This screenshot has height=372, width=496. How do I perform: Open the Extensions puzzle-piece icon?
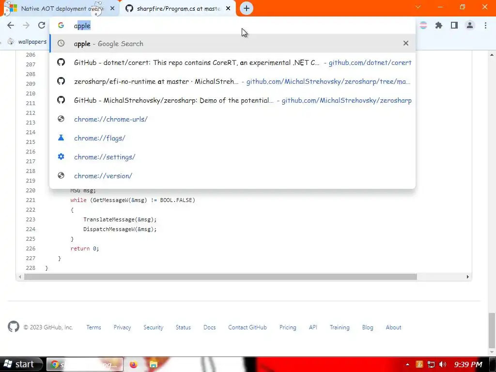point(439,25)
